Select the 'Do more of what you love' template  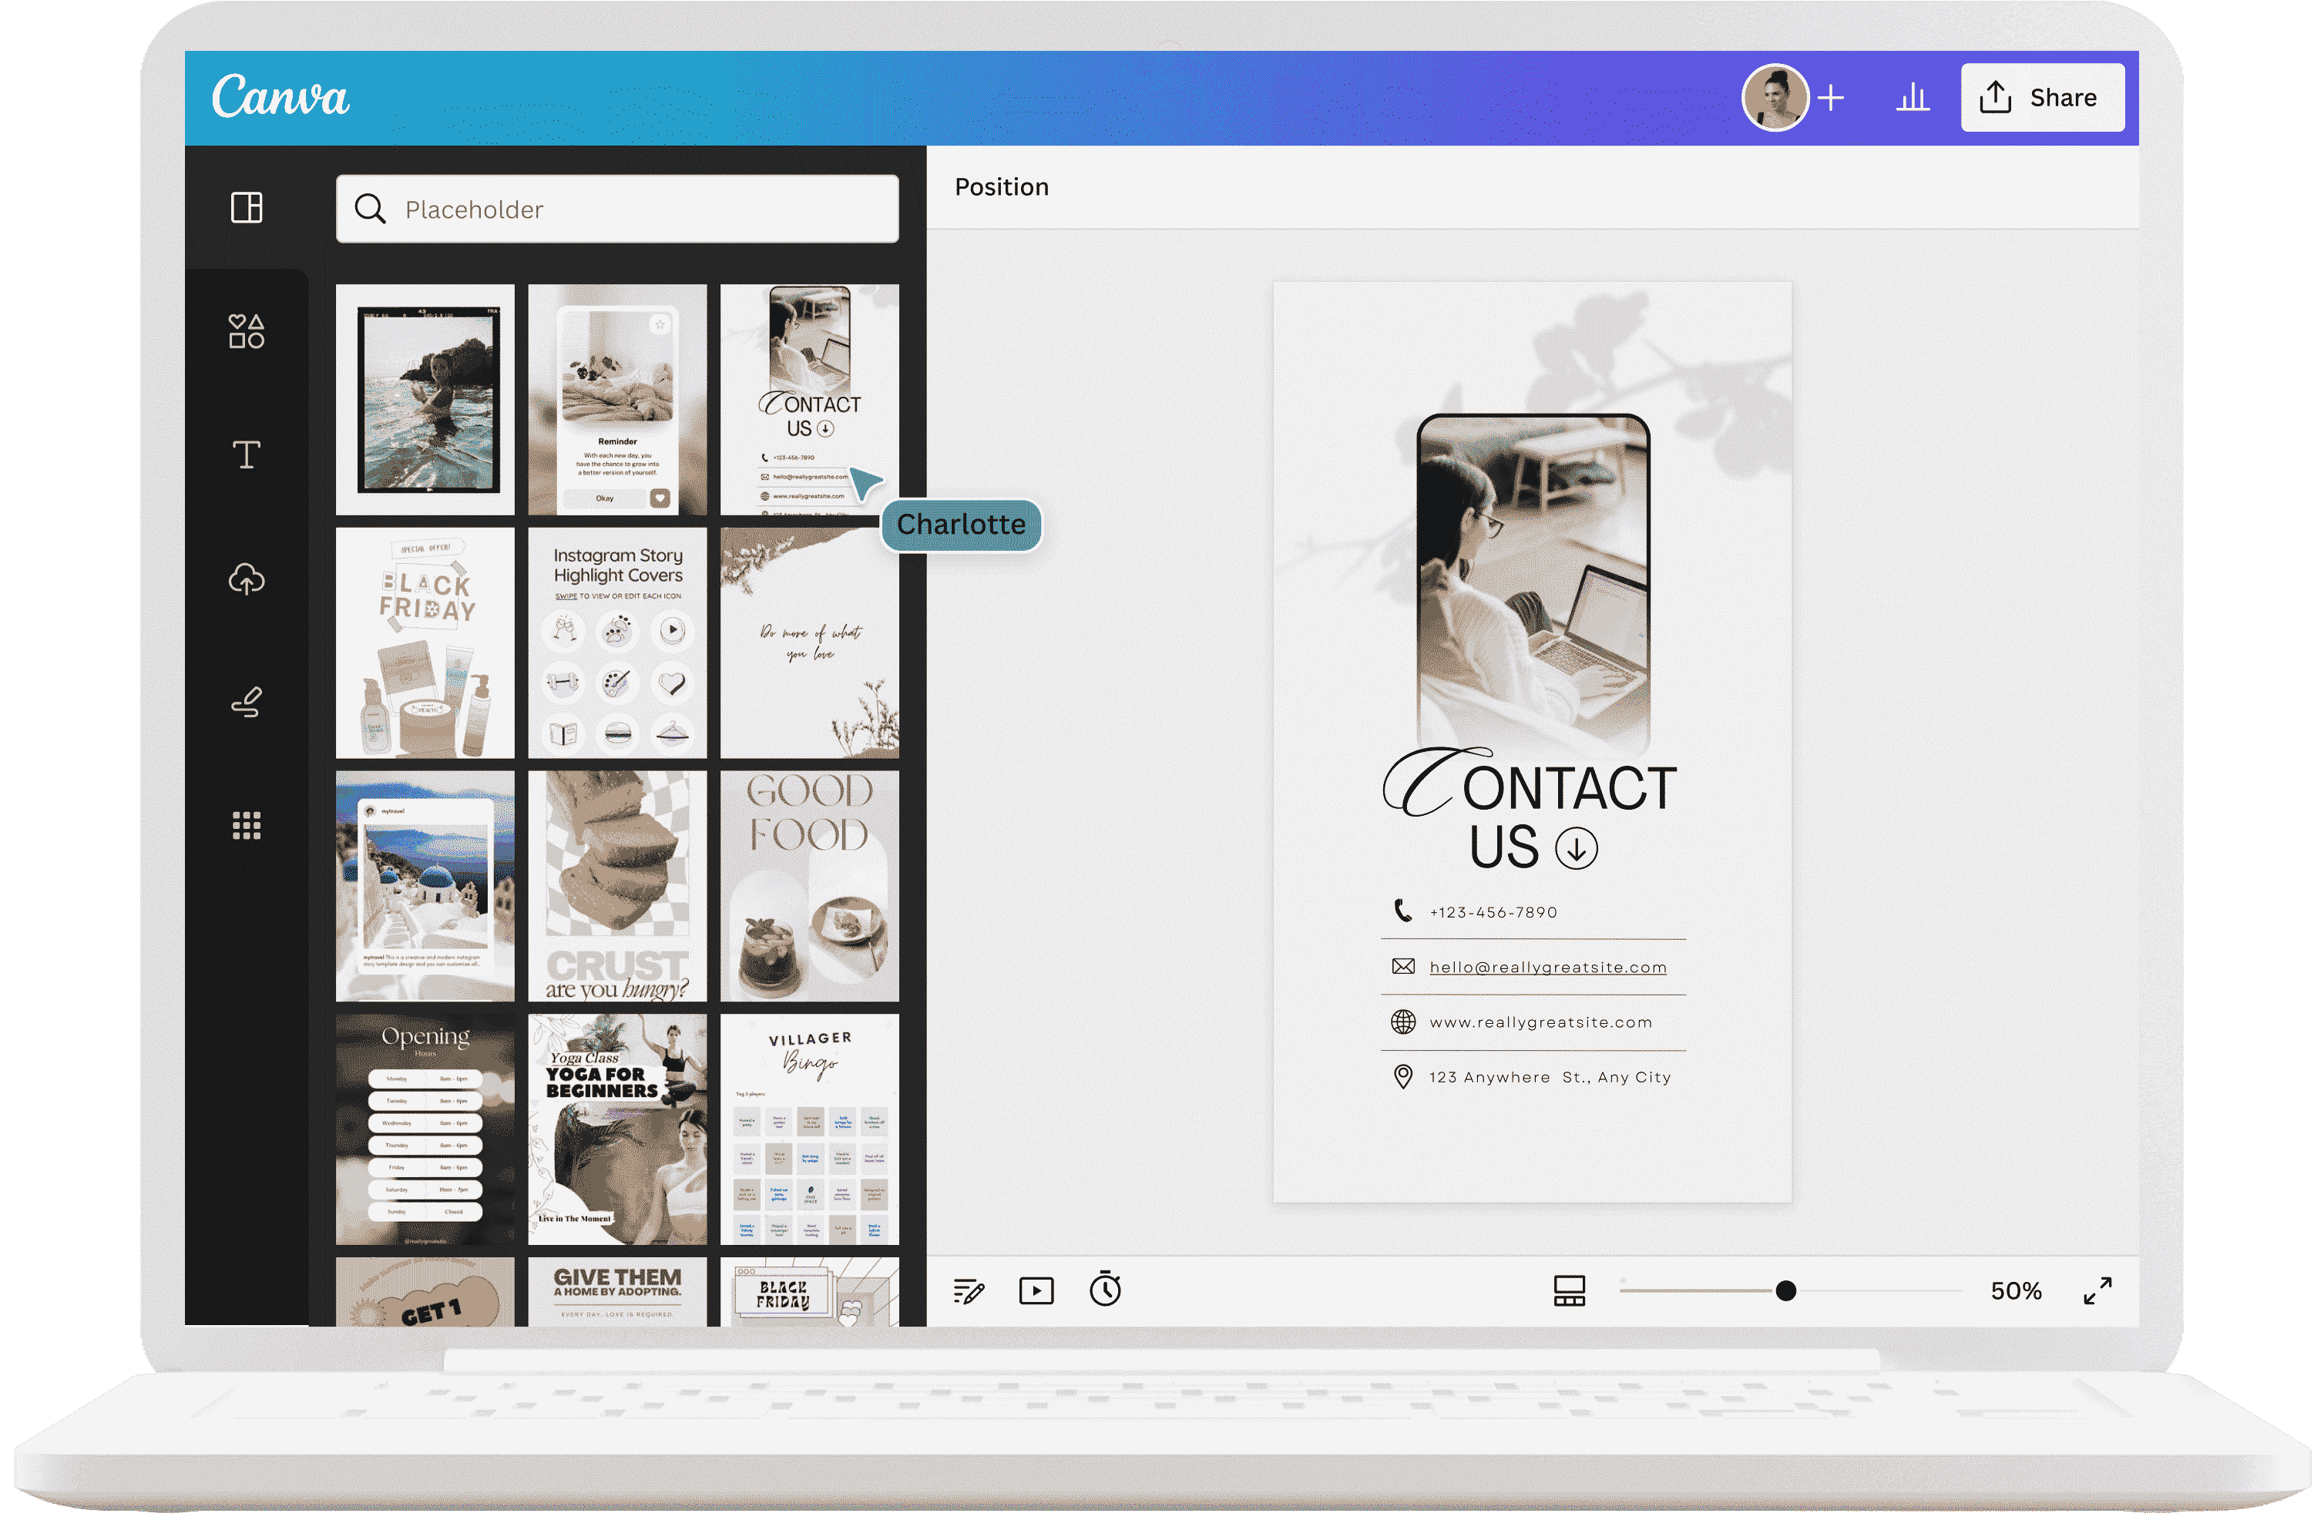[x=810, y=643]
